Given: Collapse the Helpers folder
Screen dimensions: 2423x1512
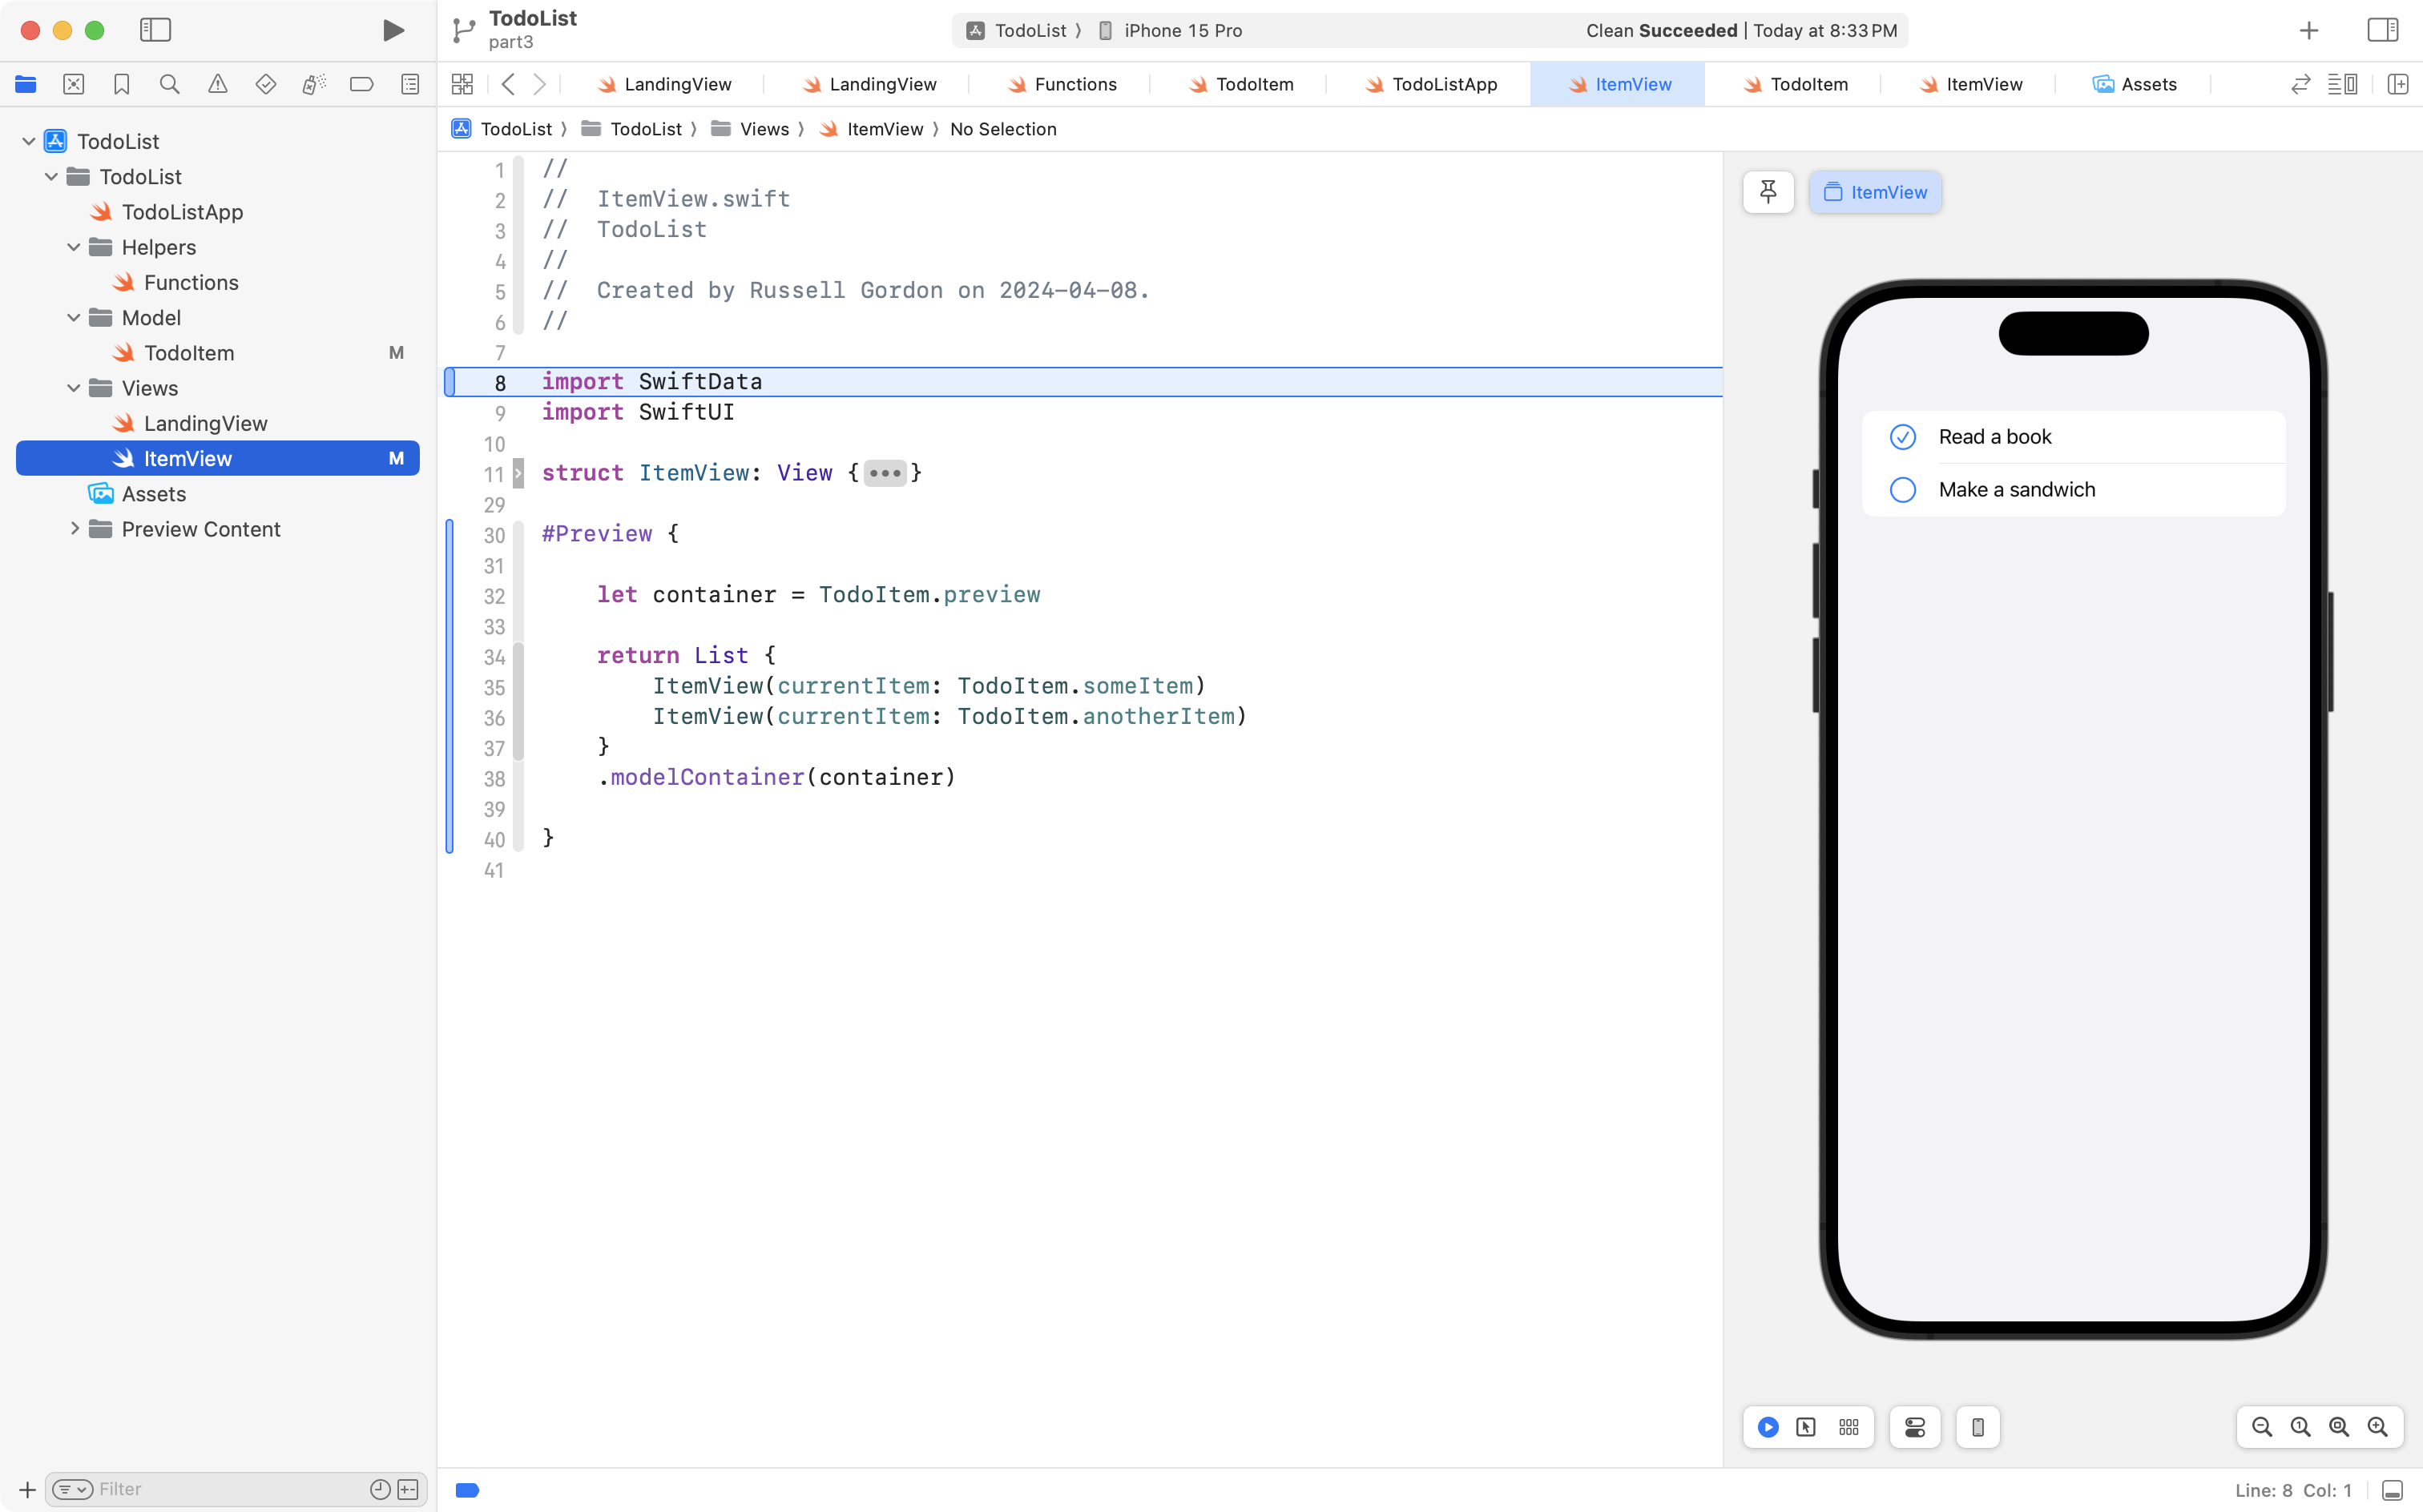Looking at the screenshot, I should coord(74,247).
